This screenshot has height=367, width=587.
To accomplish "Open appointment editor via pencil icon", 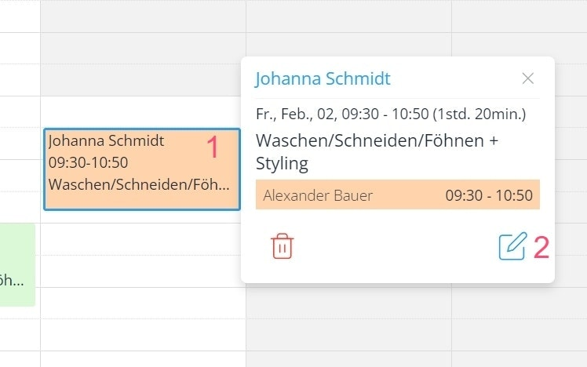I will tap(512, 246).
